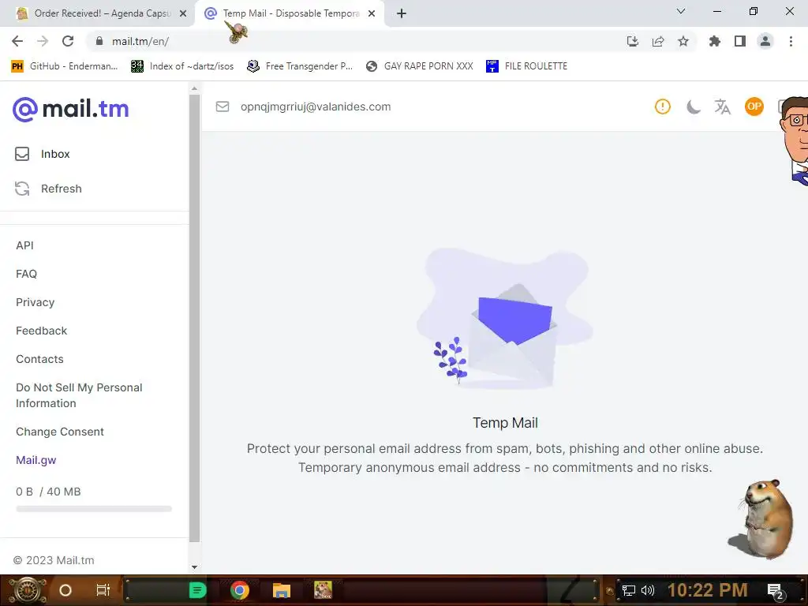Open Chrome from the taskbar

240,590
